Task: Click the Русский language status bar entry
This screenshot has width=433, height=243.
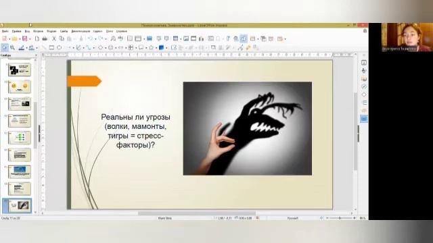Action: (292, 218)
